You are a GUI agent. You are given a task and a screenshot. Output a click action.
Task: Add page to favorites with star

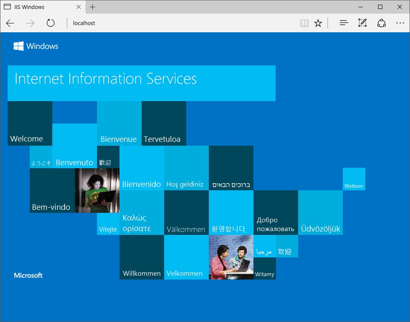(x=318, y=23)
